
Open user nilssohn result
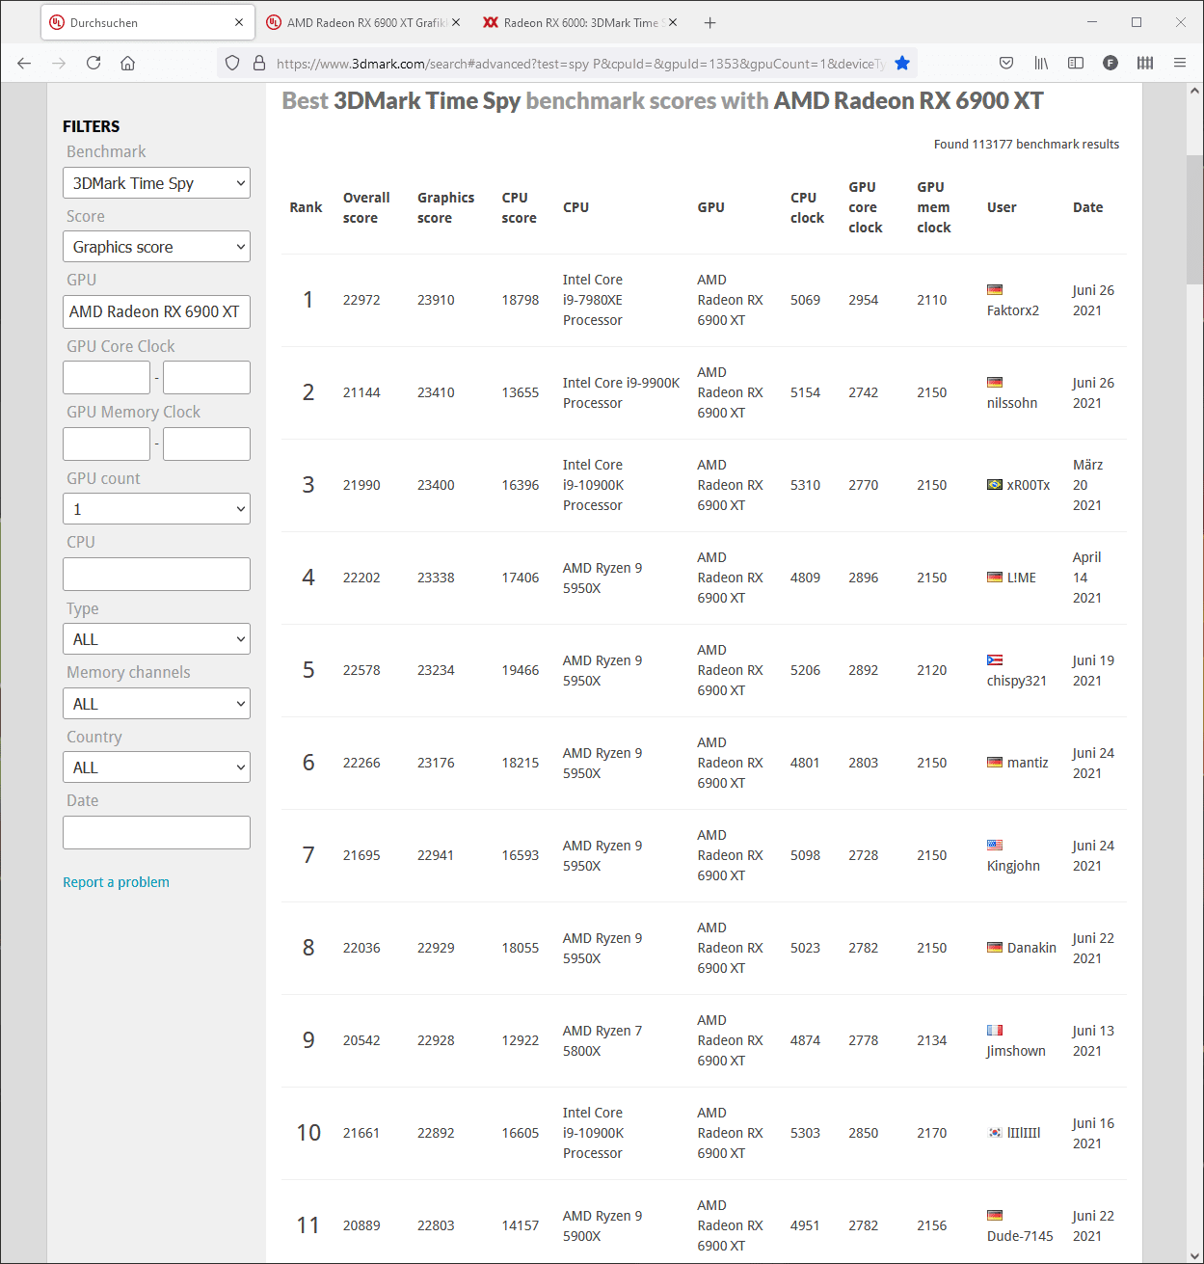pos(1012,403)
